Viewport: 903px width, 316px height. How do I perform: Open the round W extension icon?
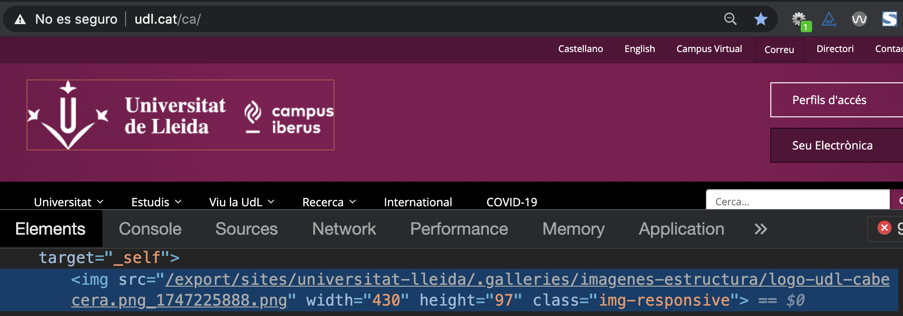tap(859, 19)
